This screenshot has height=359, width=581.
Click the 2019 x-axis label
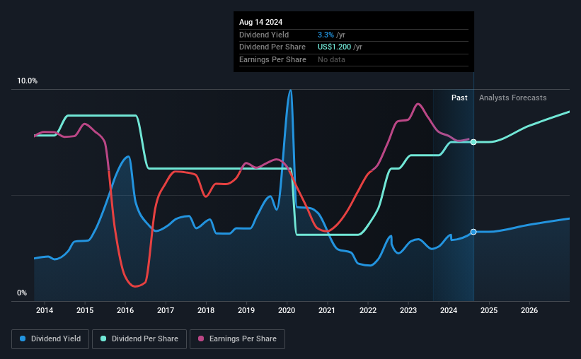[x=246, y=310]
